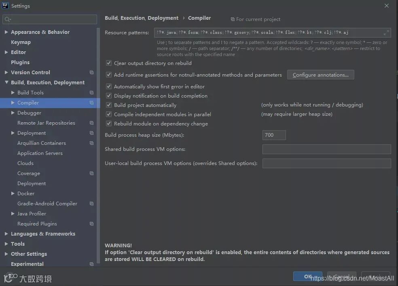The width and height of the screenshot is (398, 286).
Task: Click User-local build process VM options field
Action: 327,163
